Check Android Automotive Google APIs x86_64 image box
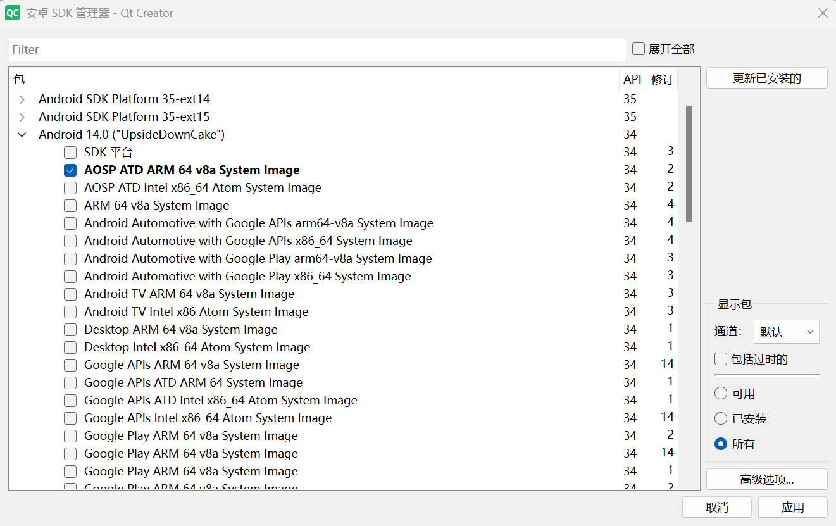 point(70,241)
